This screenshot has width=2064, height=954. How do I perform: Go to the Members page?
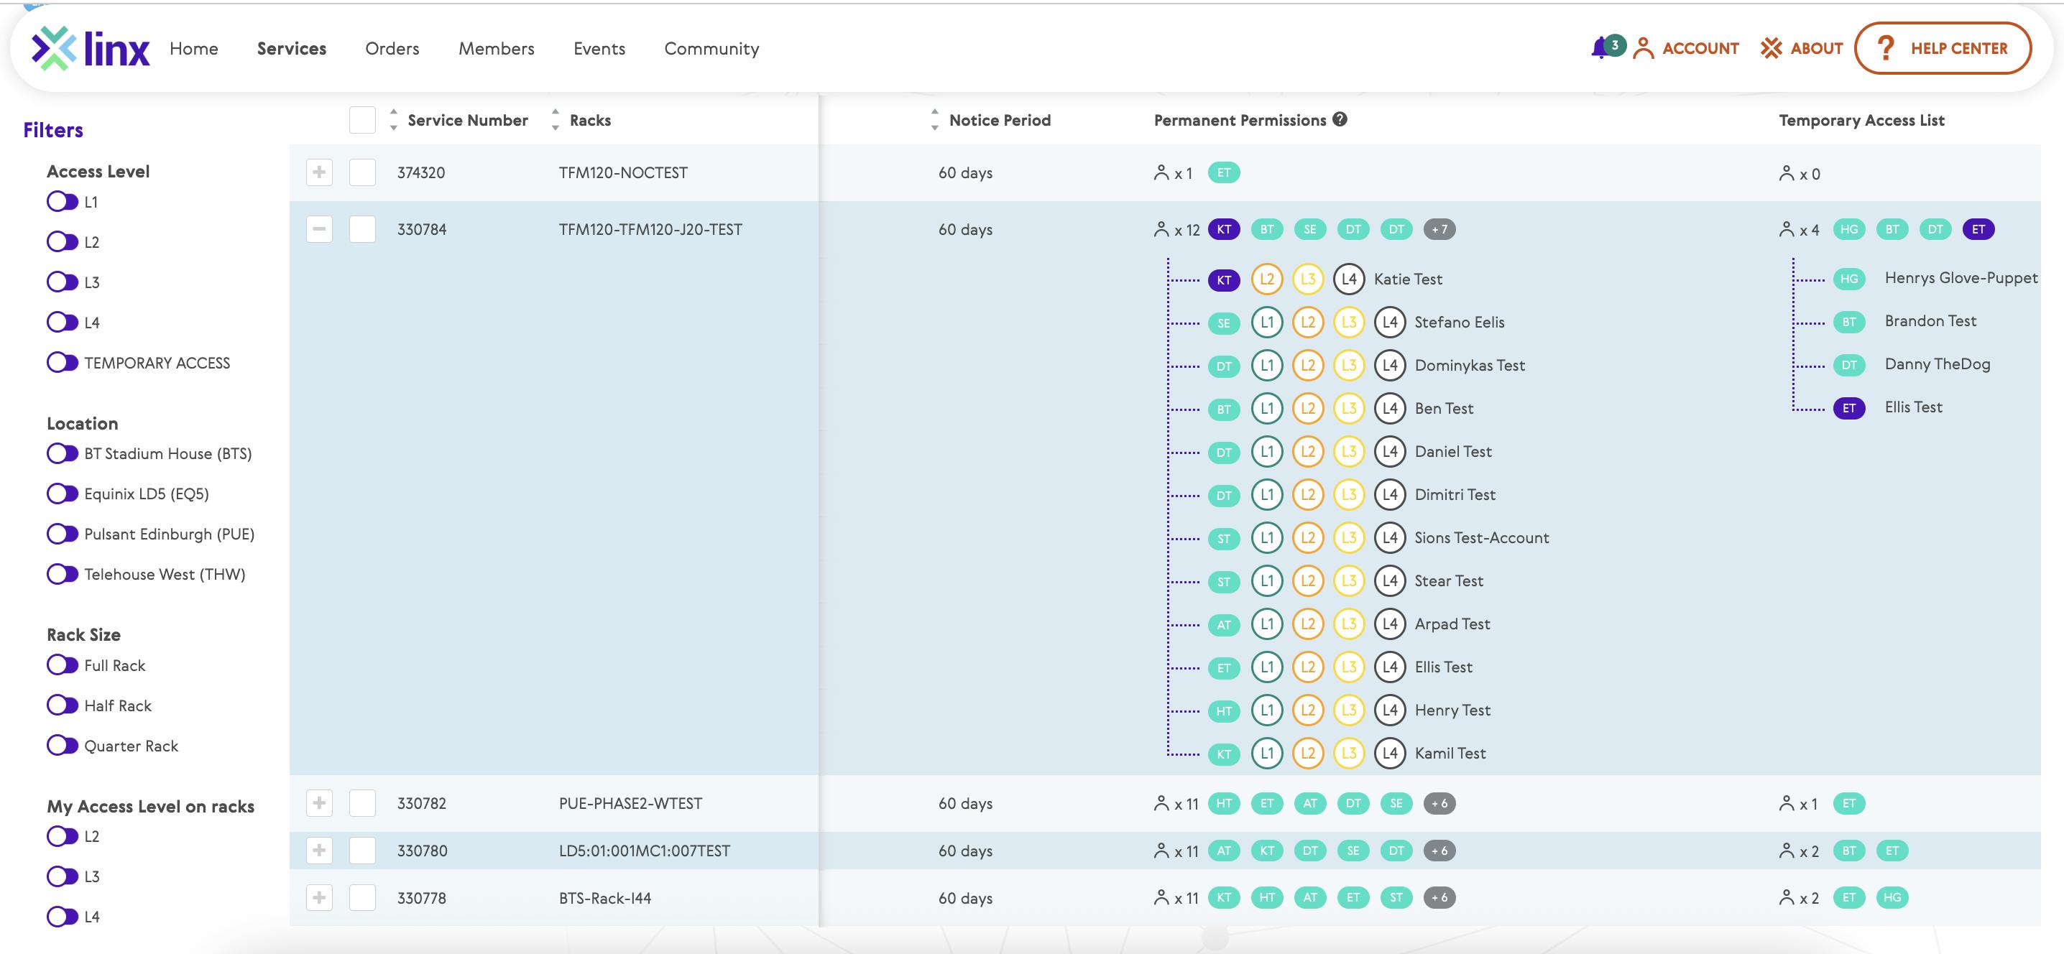[x=496, y=49]
